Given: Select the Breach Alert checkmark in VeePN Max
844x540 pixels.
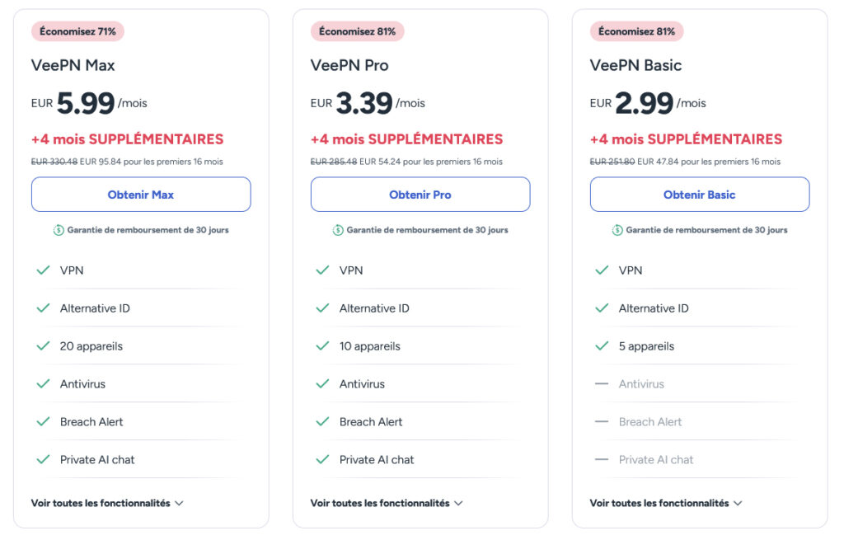Looking at the screenshot, I should (44, 422).
